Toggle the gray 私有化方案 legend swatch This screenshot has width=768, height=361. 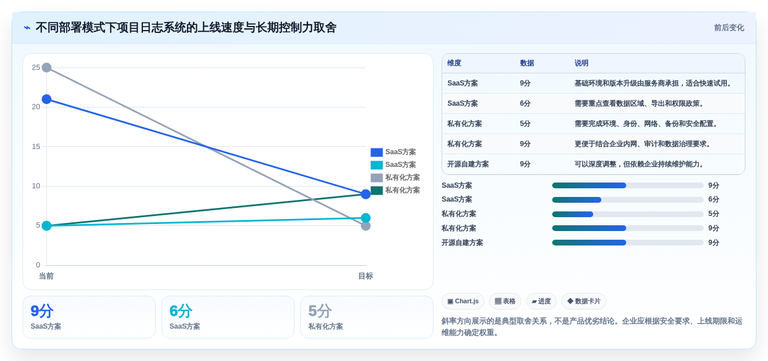point(377,178)
